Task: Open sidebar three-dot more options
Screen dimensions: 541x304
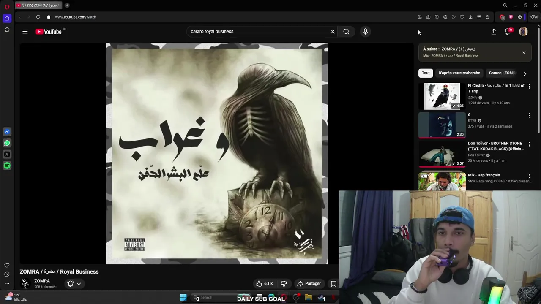Action: click(x=7, y=284)
